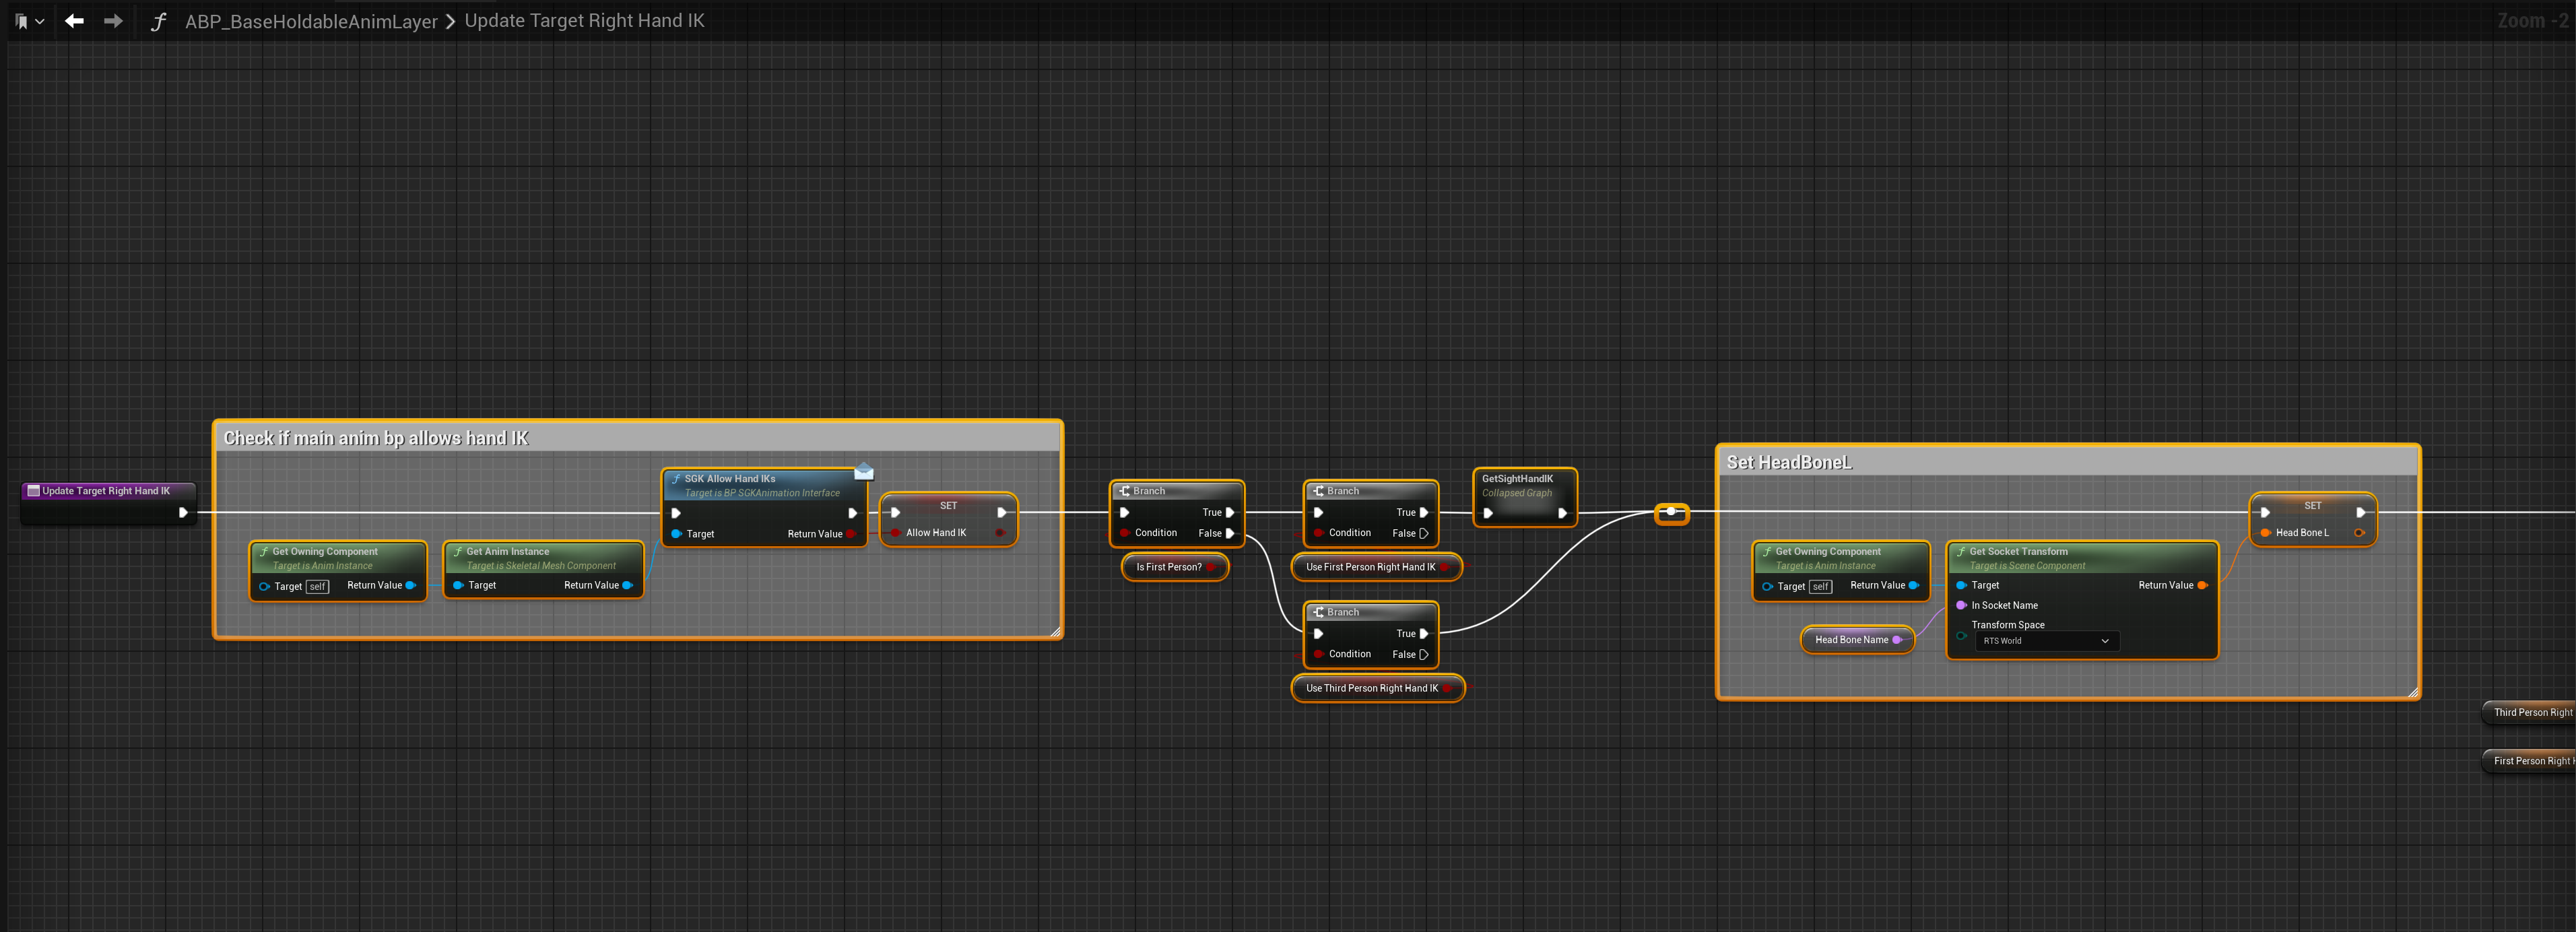This screenshot has height=932, width=2576.
Task: Click the orange Return Value pin on Get Socket Transform
Action: click(x=2201, y=585)
